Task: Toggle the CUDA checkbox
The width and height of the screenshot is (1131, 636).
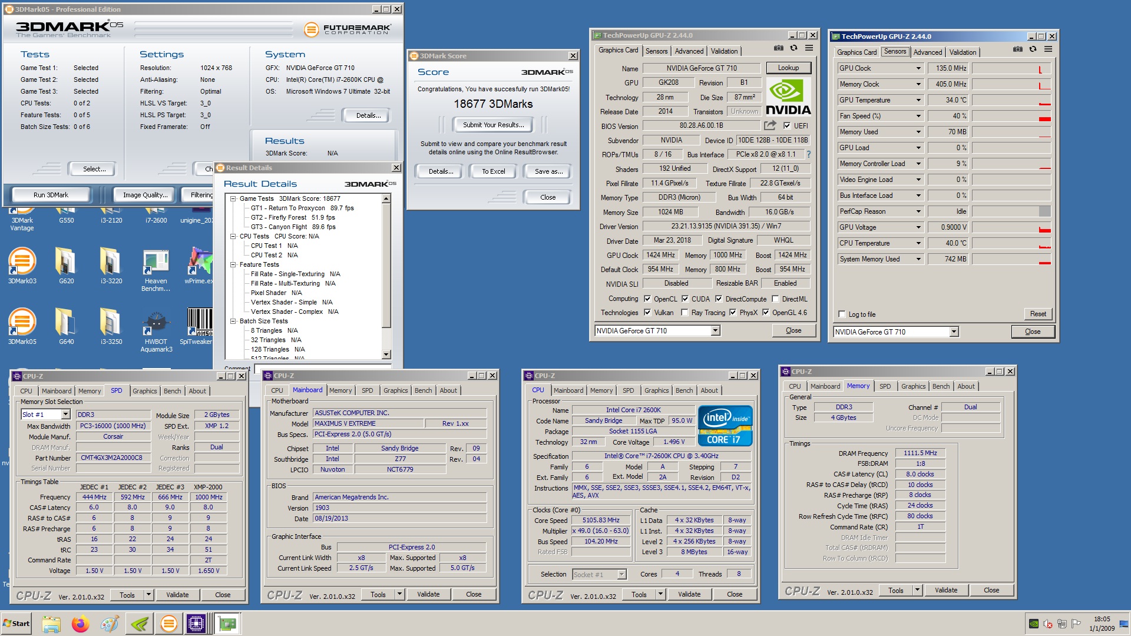Action: (x=685, y=299)
